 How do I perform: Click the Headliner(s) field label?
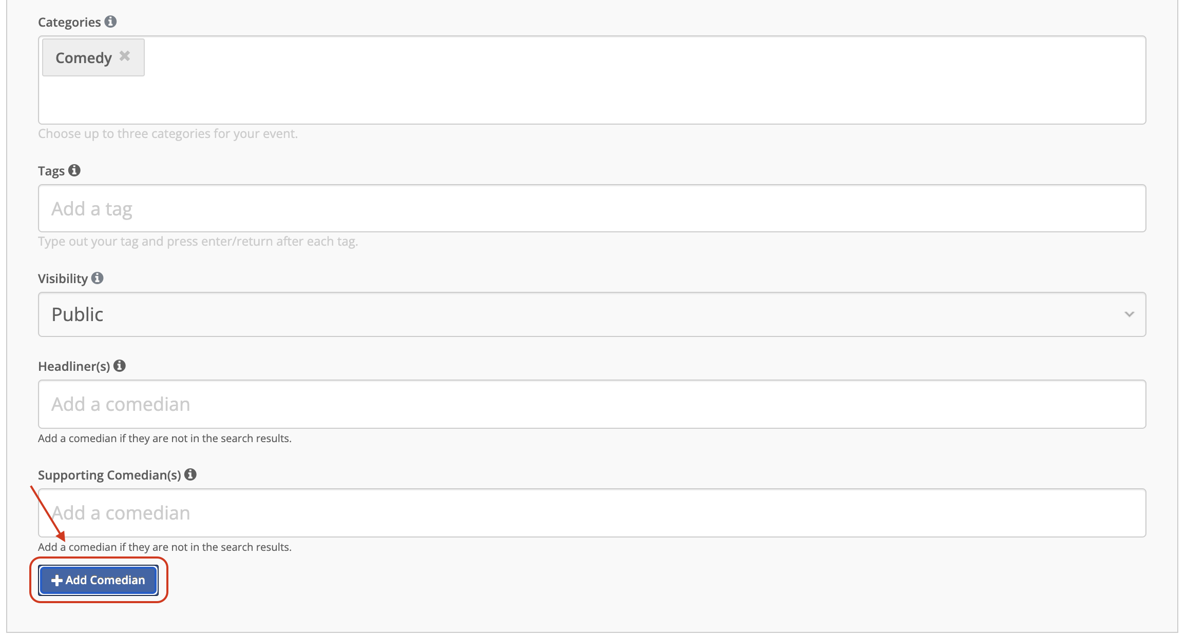[x=74, y=366]
